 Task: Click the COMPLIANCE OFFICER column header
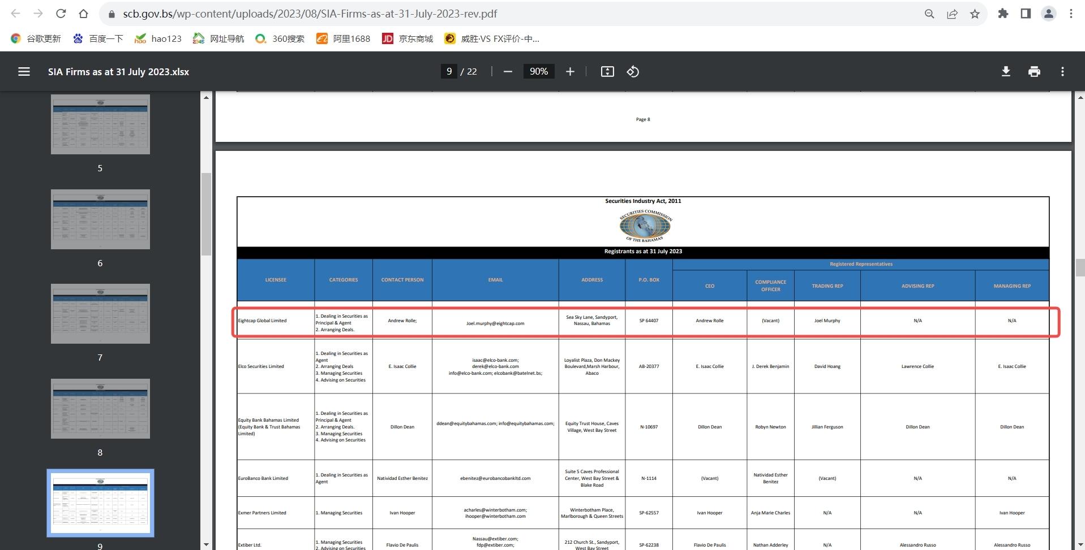tap(770, 285)
